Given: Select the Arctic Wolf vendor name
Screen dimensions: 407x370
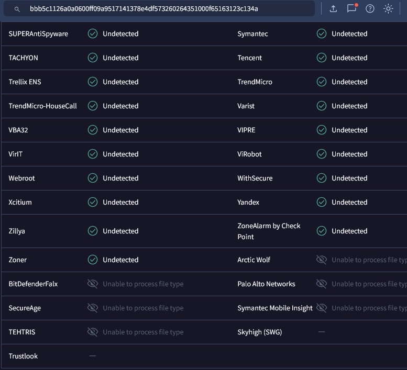Looking at the screenshot, I should click(x=254, y=260).
